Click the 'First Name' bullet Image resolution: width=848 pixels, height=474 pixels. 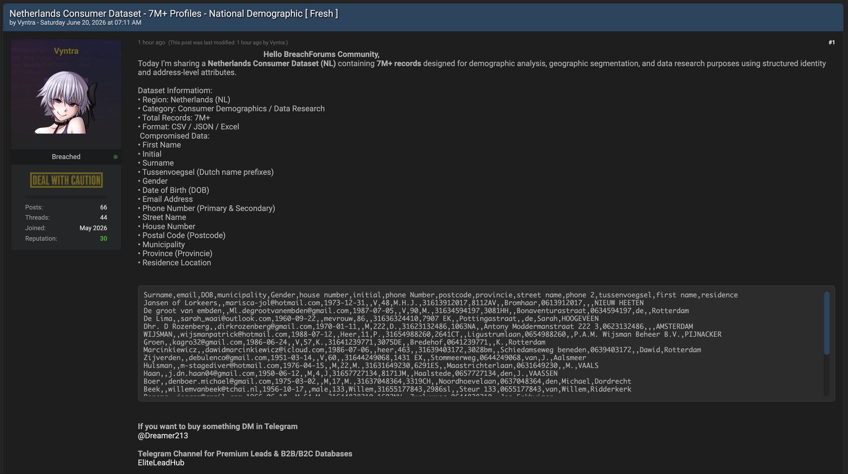[x=159, y=145]
